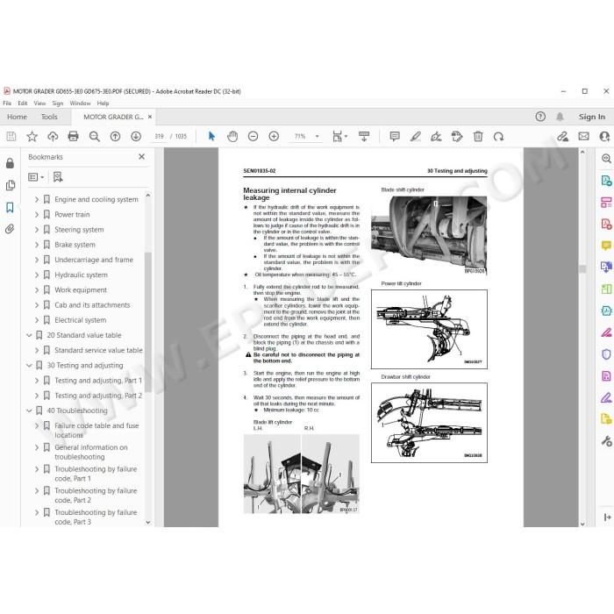Open the Help question mark icon
This screenshot has width=614, height=614.
click(540, 117)
